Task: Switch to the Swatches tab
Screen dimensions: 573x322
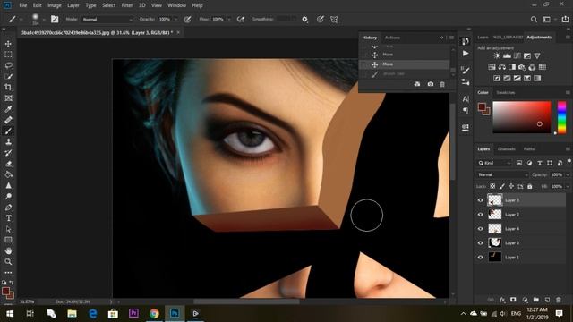Action: click(x=505, y=93)
